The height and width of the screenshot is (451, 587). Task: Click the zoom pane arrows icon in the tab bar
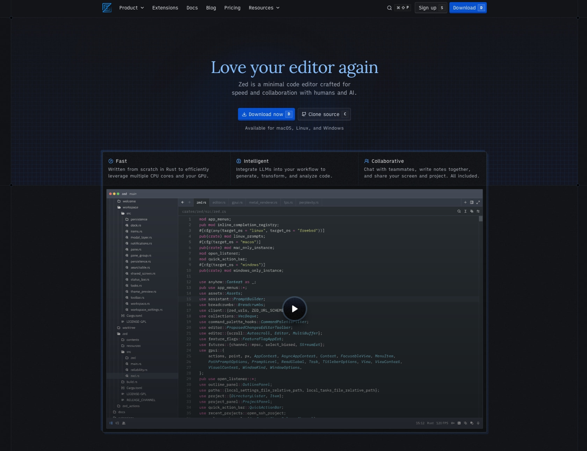pyautogui.click(x=478, y=202)
